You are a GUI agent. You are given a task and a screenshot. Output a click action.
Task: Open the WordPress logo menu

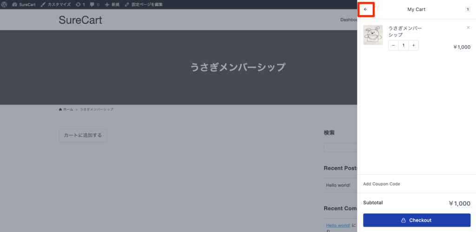pyautogui.click(x=4, y=5)
